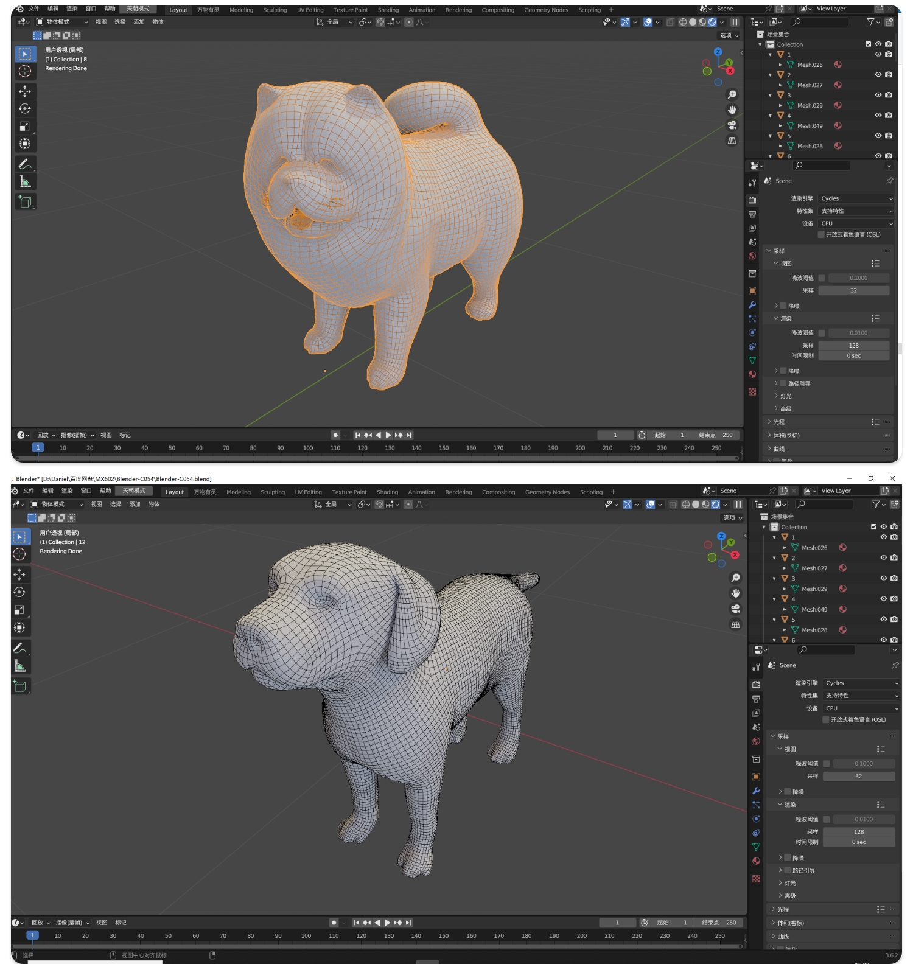
Task: Open World properties tab in upper window
Action: click(x=752, y=256)
